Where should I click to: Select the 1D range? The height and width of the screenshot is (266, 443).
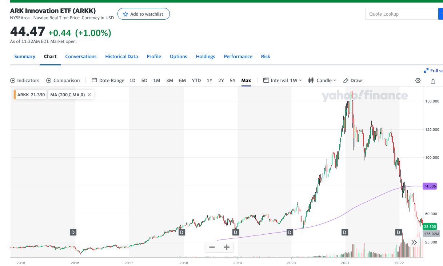(132, 81)
